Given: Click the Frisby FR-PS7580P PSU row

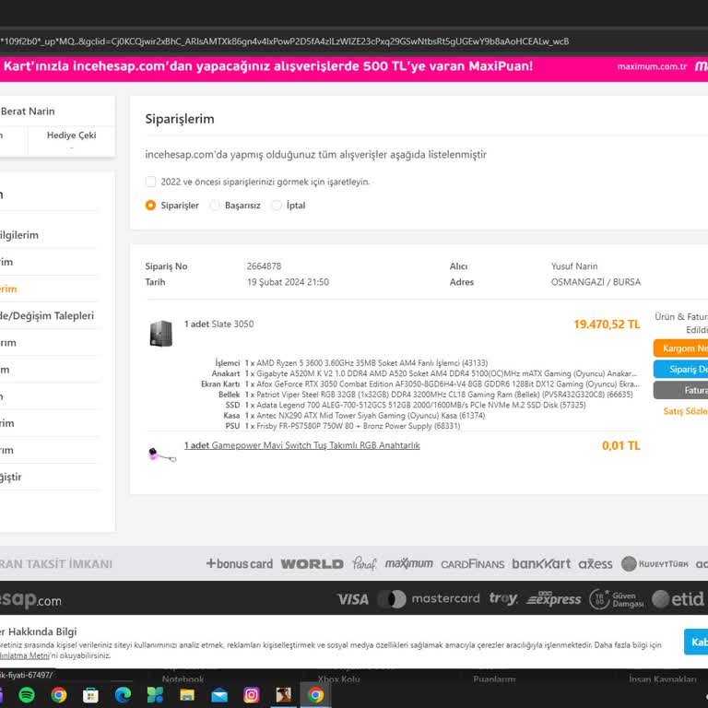Looking at the screenshot, I should click(343, 426).
